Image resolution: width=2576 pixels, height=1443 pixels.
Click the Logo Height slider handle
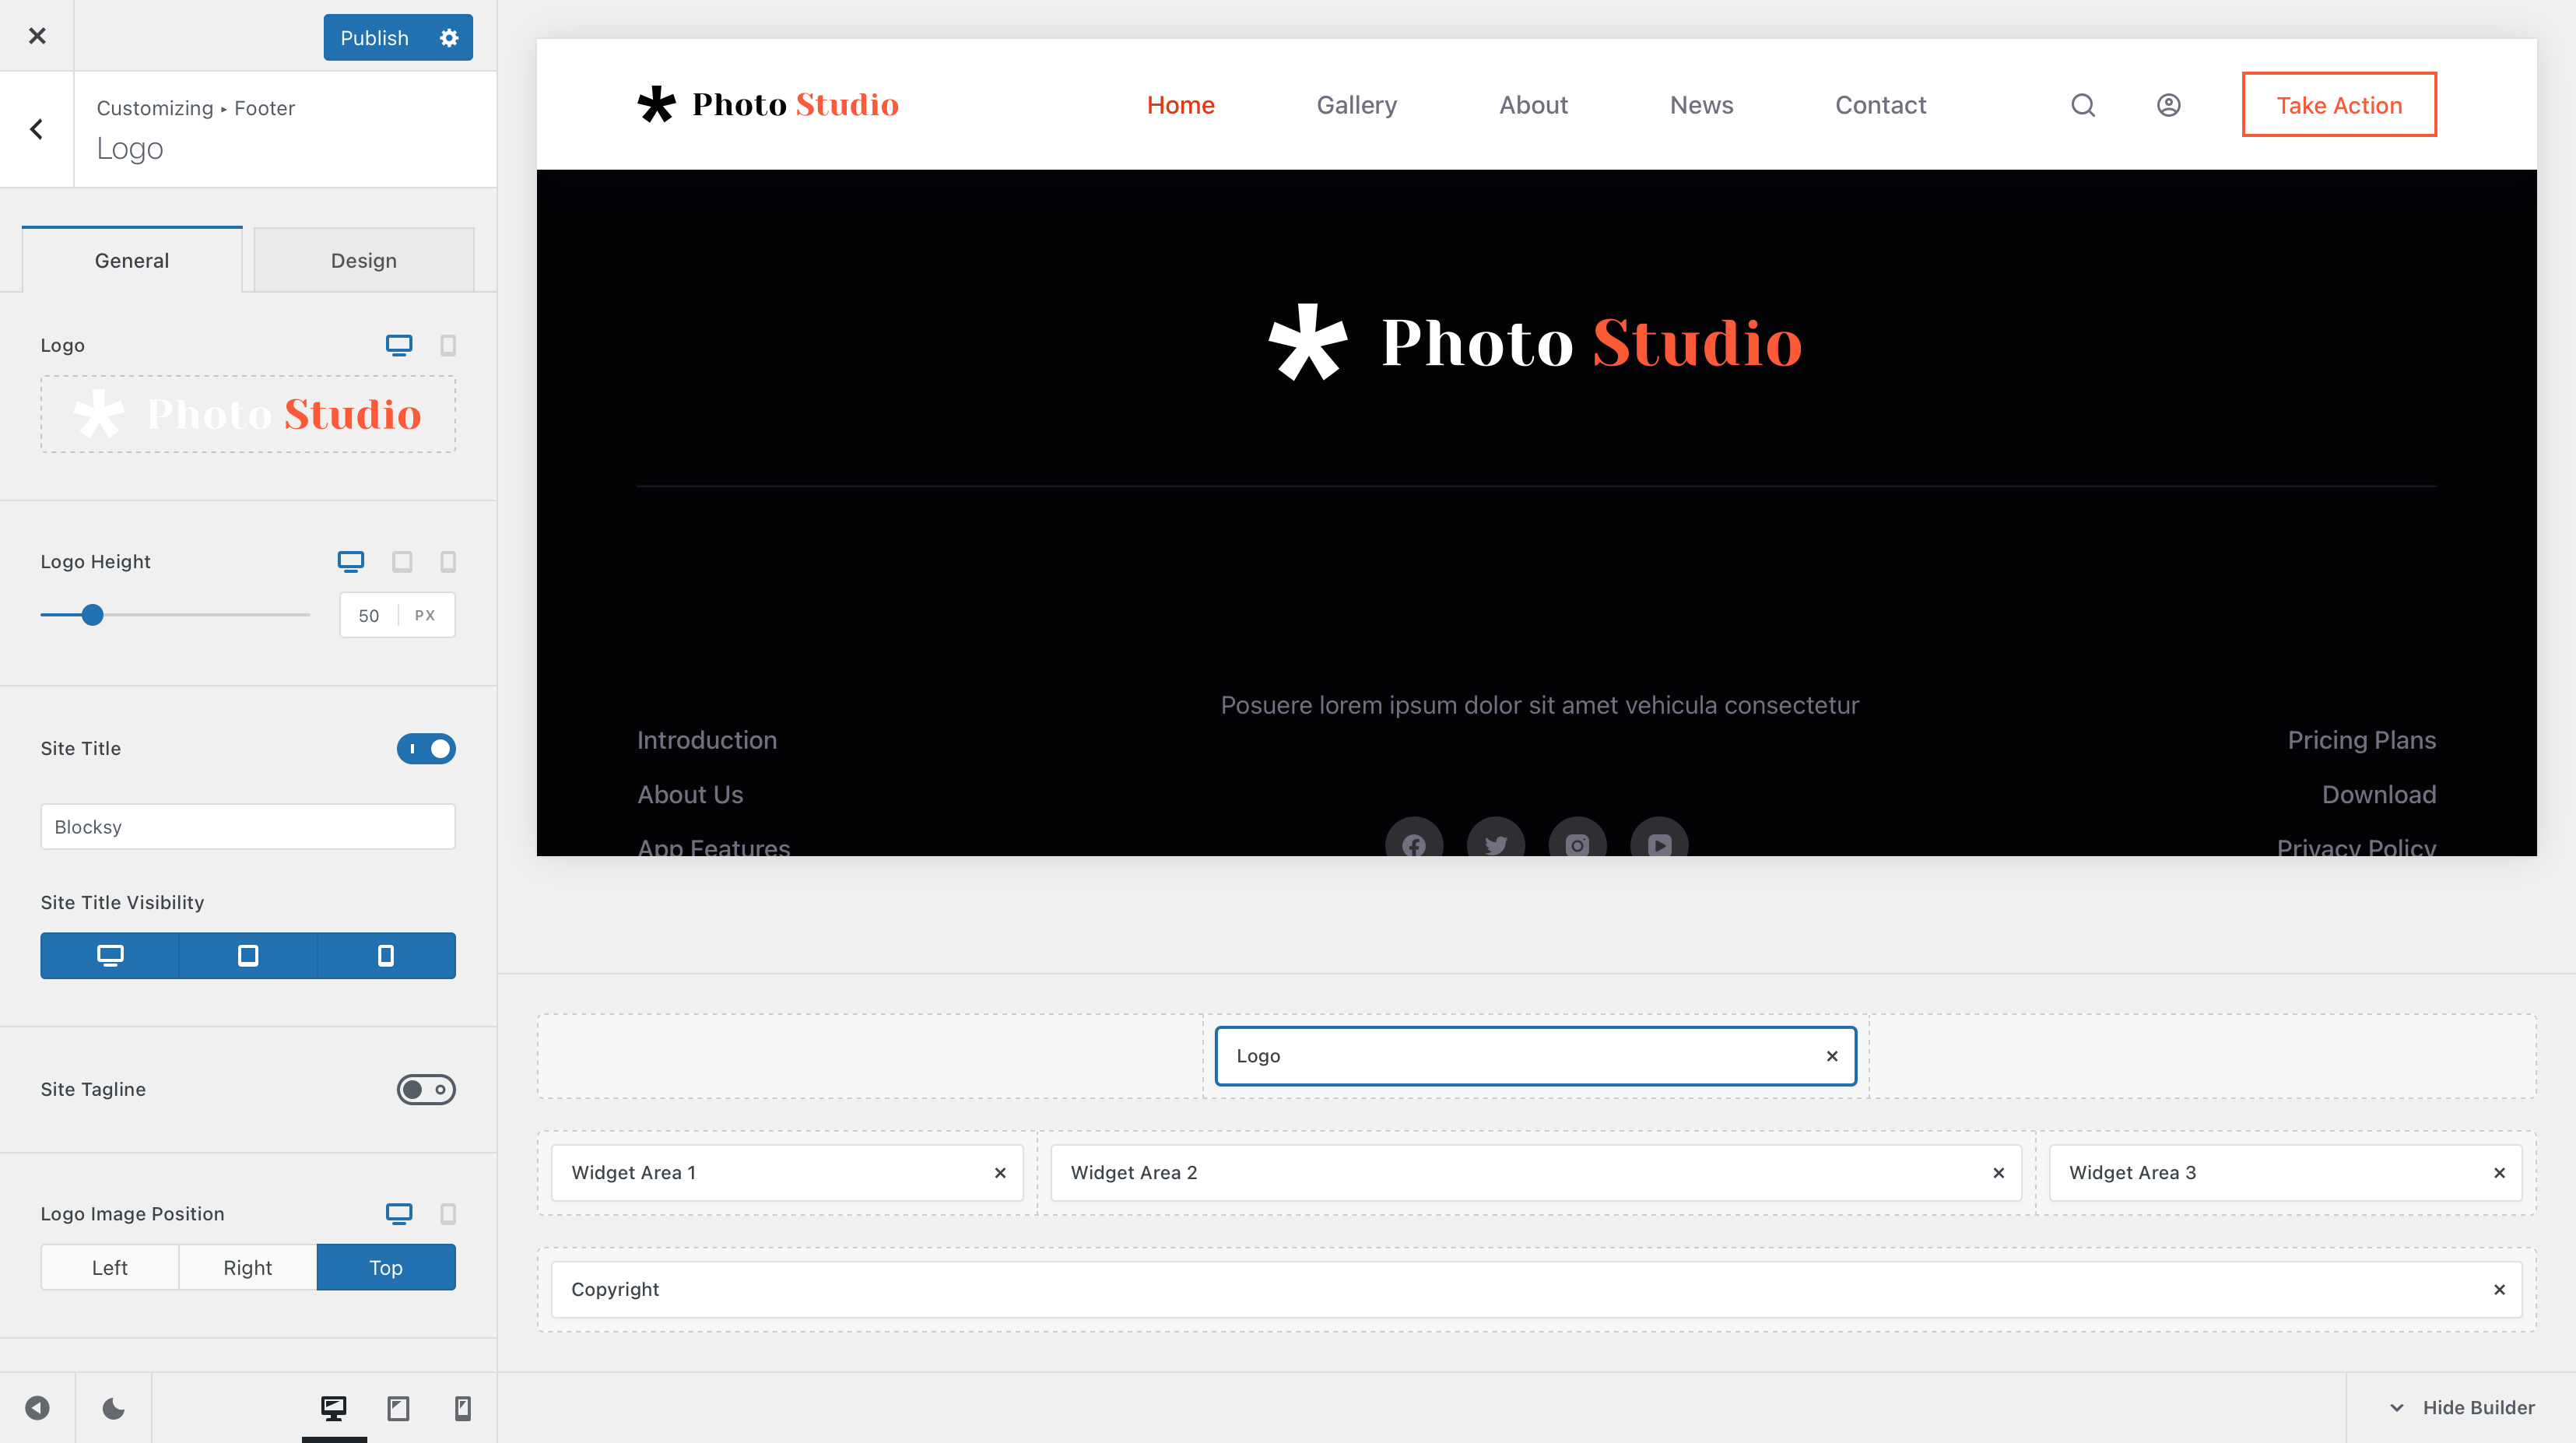pos(92,615)
